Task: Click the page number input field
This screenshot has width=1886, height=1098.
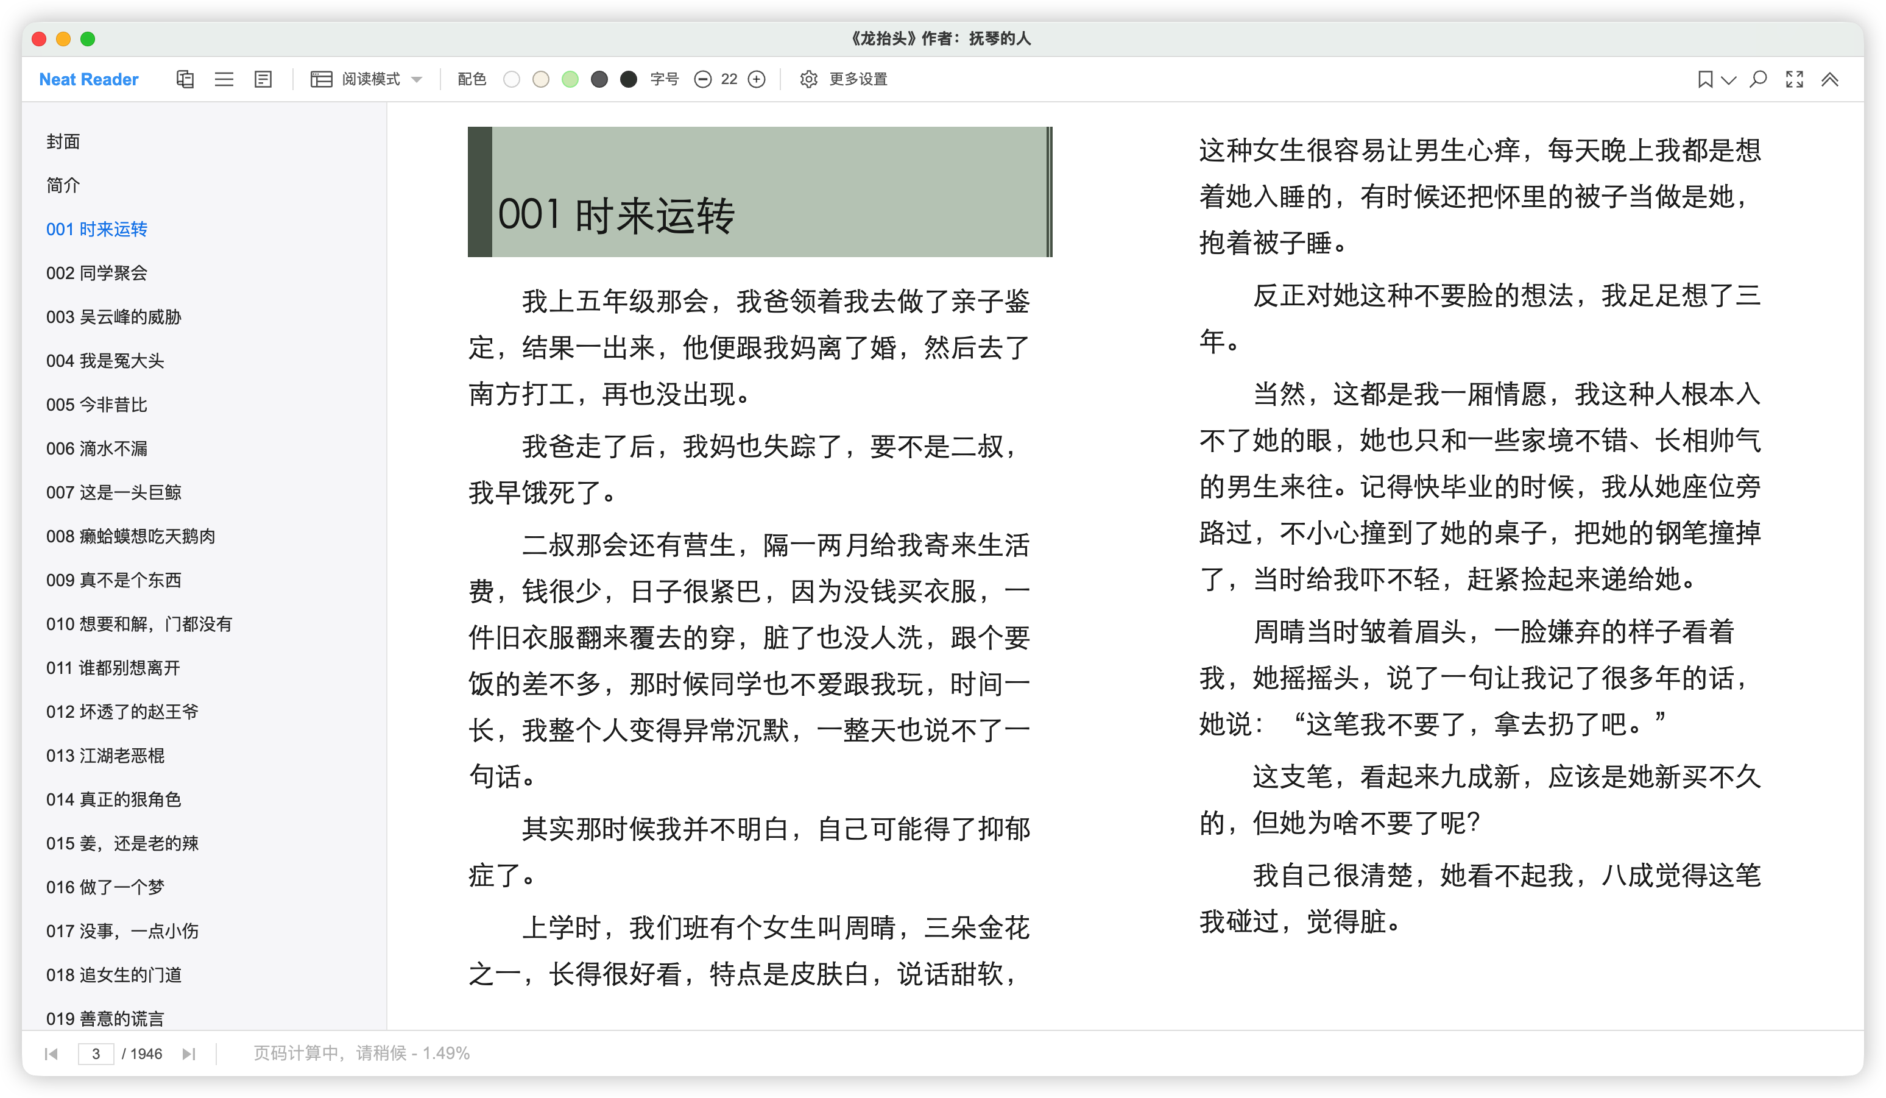Action: coord(96,1054)
